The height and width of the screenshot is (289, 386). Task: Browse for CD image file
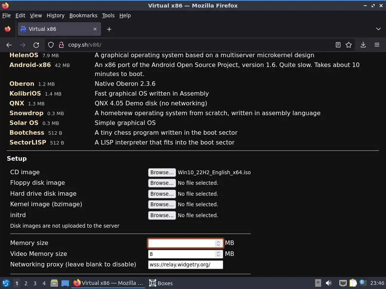(162, 172)
